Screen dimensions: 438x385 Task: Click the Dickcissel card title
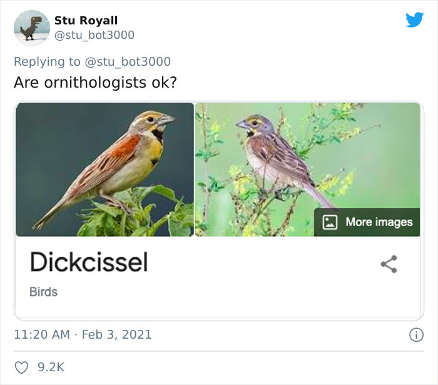pyautogui.click(x=89, y=263)
